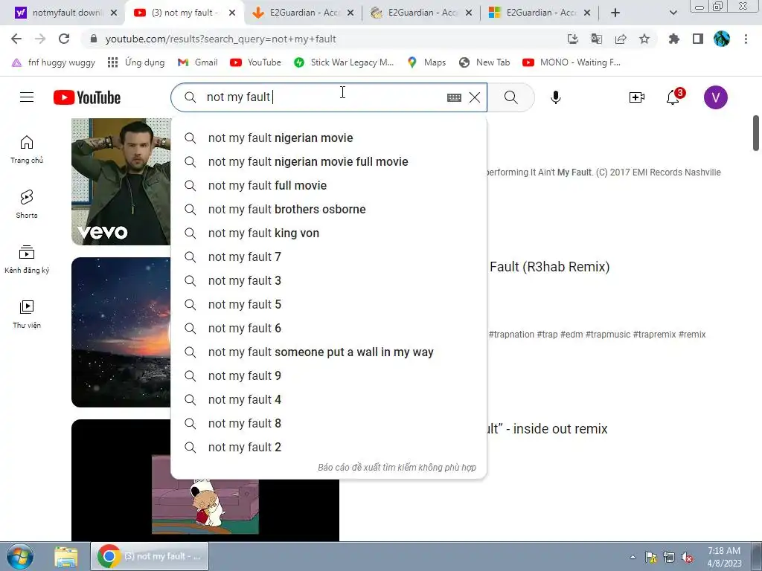Select suggestion not my fault 9
The width and height of the screenshot is (762, 571).
coord(328,375)
